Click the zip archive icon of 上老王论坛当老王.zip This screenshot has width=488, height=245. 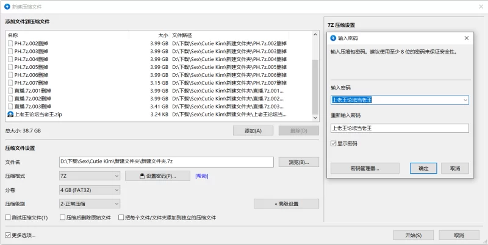pos(10,115)
